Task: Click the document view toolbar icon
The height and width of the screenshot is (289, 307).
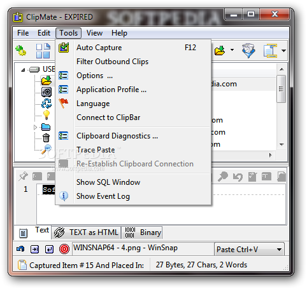Action: (x=271, y=51)
